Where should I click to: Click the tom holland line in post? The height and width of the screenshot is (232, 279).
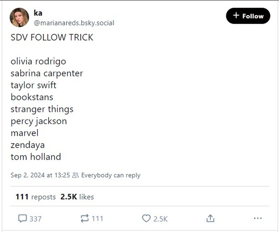(36, 157)
